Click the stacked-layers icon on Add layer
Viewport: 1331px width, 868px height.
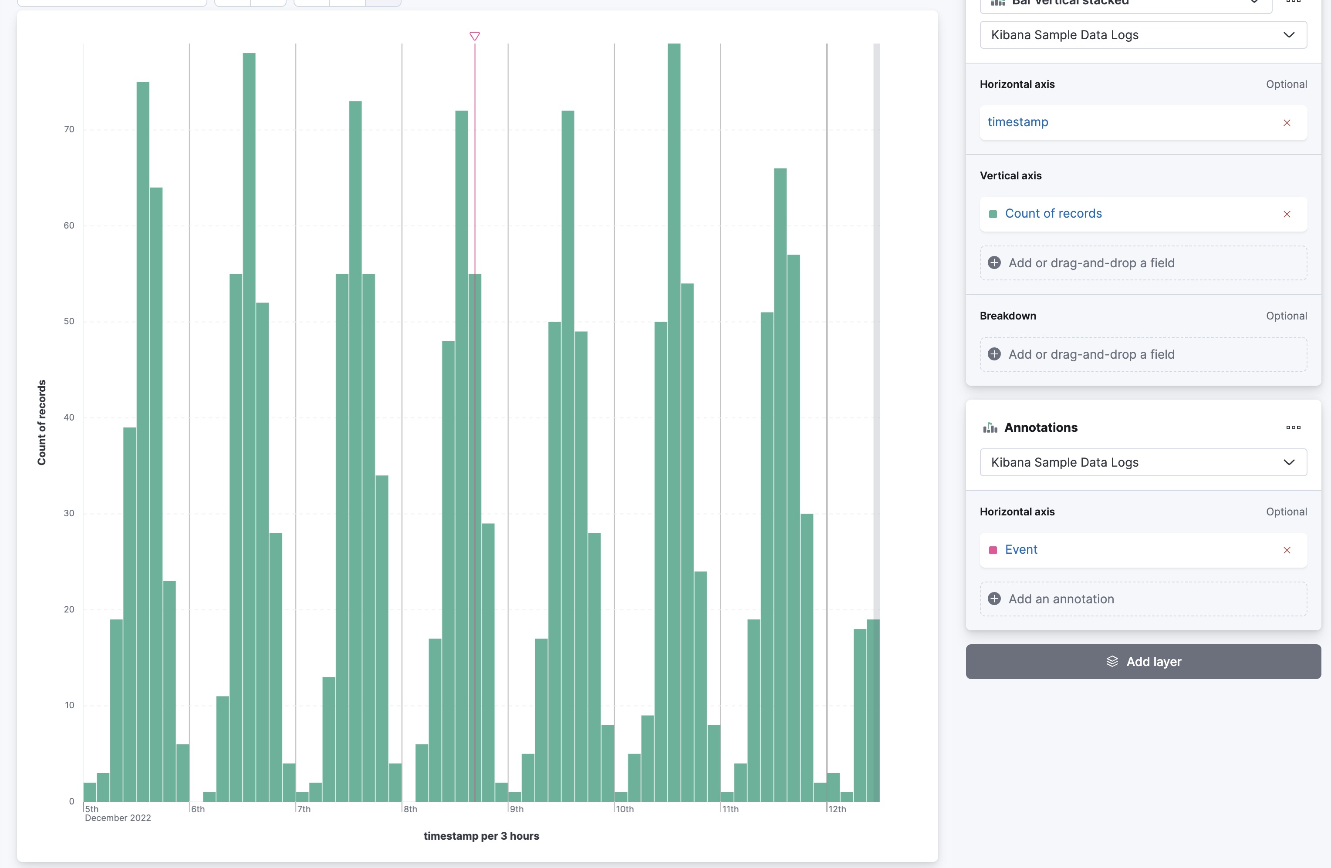click(x=1112, y=661)
